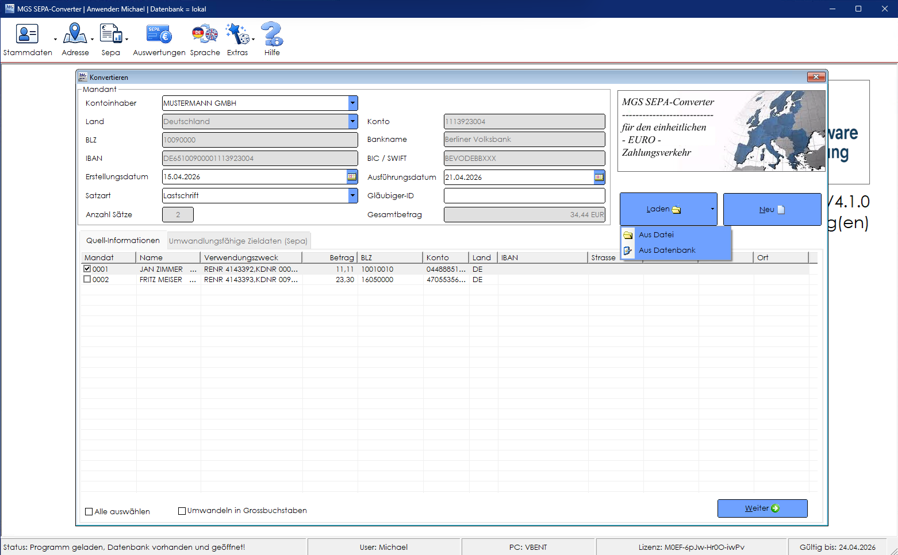Click the Hilfe question mark icon
Viewport: 898px width, 555px height.
272,34
